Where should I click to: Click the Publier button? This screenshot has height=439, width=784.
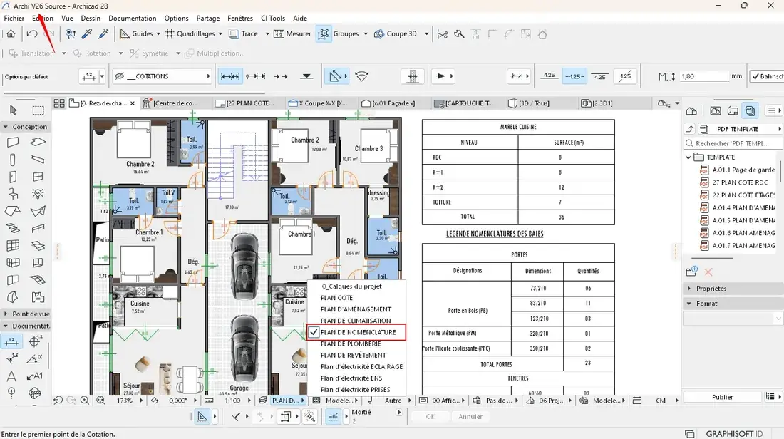tap(723, 397)
